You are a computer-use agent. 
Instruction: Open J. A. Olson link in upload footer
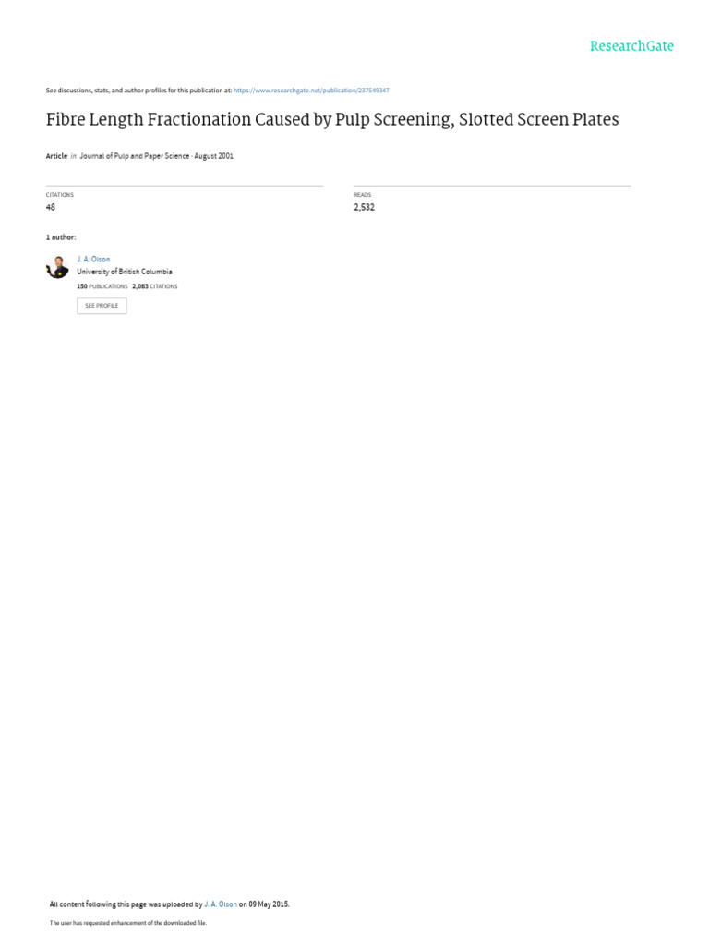(221, 904)
